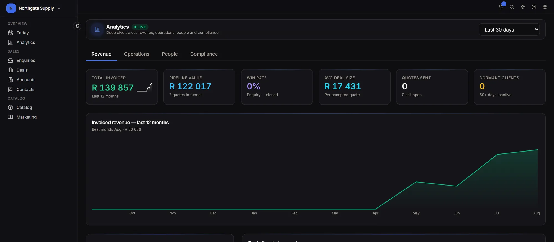554x242 pixels.
Task: Click the Analytics bar chart sidebar icon
Action: [x=11, y=43]
